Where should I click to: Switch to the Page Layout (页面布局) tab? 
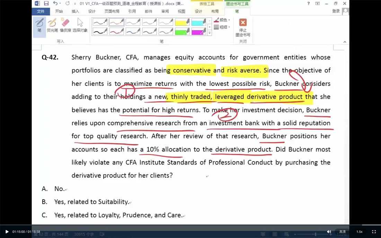[x=112, y=11]
